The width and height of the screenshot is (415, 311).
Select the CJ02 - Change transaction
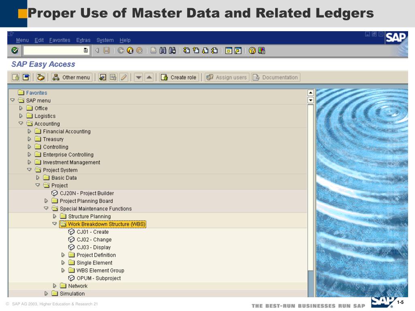(x=94, y=240)
